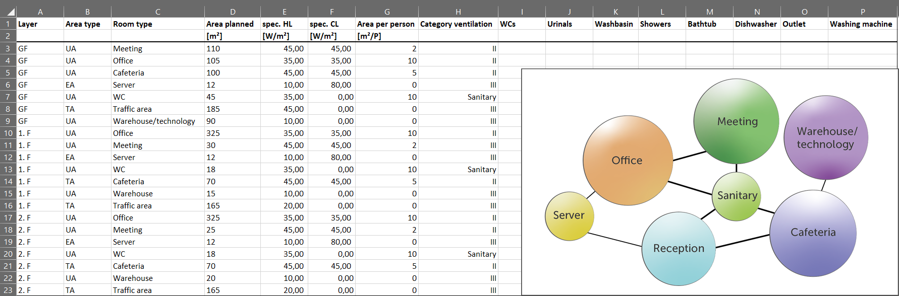Image resolution: width=899 pixels, height=296 pixels.
Task: Select the green Meeting bubble
Action: click(736, 121)
